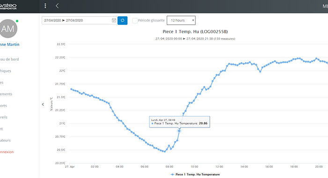Click the 130 measures date range subtitle

[x=195, y=39]
